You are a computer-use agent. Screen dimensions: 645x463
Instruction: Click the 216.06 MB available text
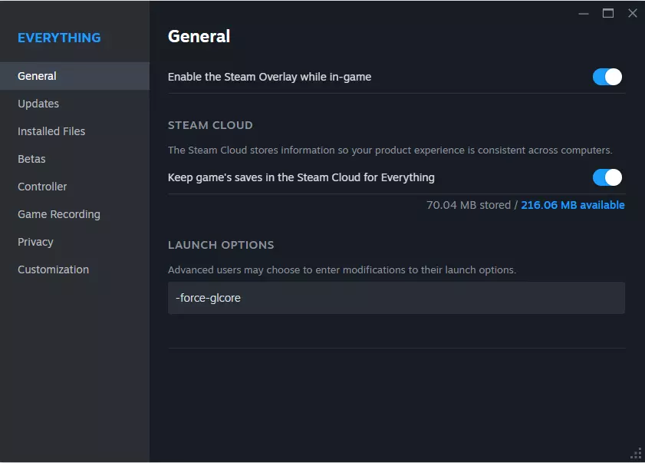pos(572,205)
